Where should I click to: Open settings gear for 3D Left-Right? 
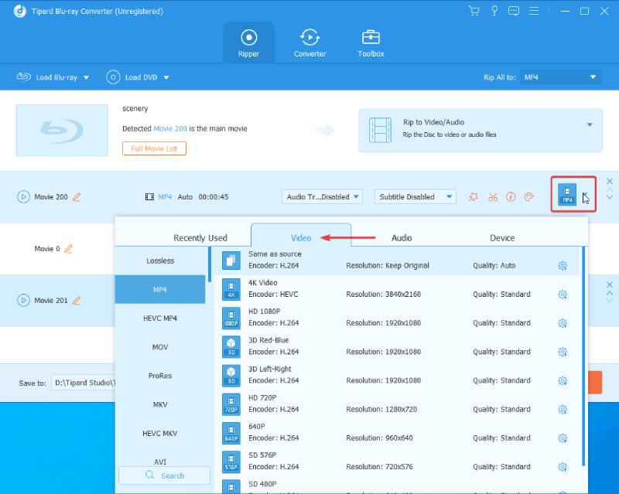pyautogui.click(x=563, y=381)
